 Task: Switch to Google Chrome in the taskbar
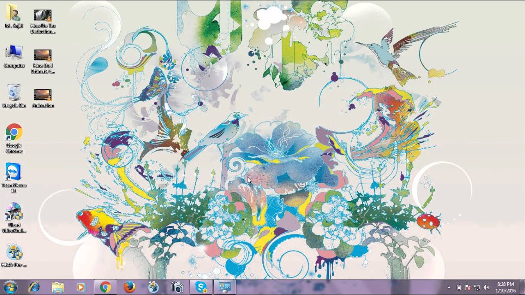(105, 287)
